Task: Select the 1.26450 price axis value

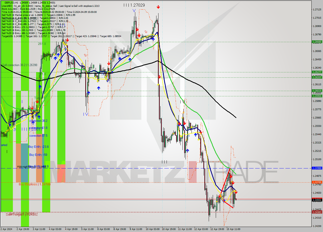Action: (317, 60)
